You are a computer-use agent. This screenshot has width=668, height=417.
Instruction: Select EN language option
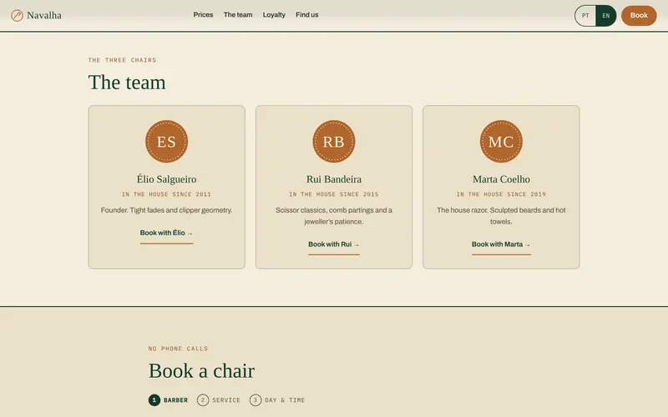pyautogui.click(x=606, y=16)
